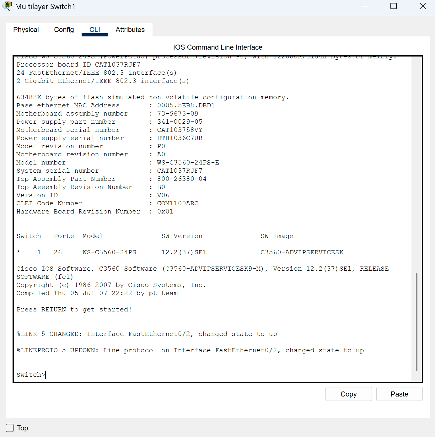Click the '63488K bytes of flash-simulated' line
The image size is (435, 437).
click(153, 97)
